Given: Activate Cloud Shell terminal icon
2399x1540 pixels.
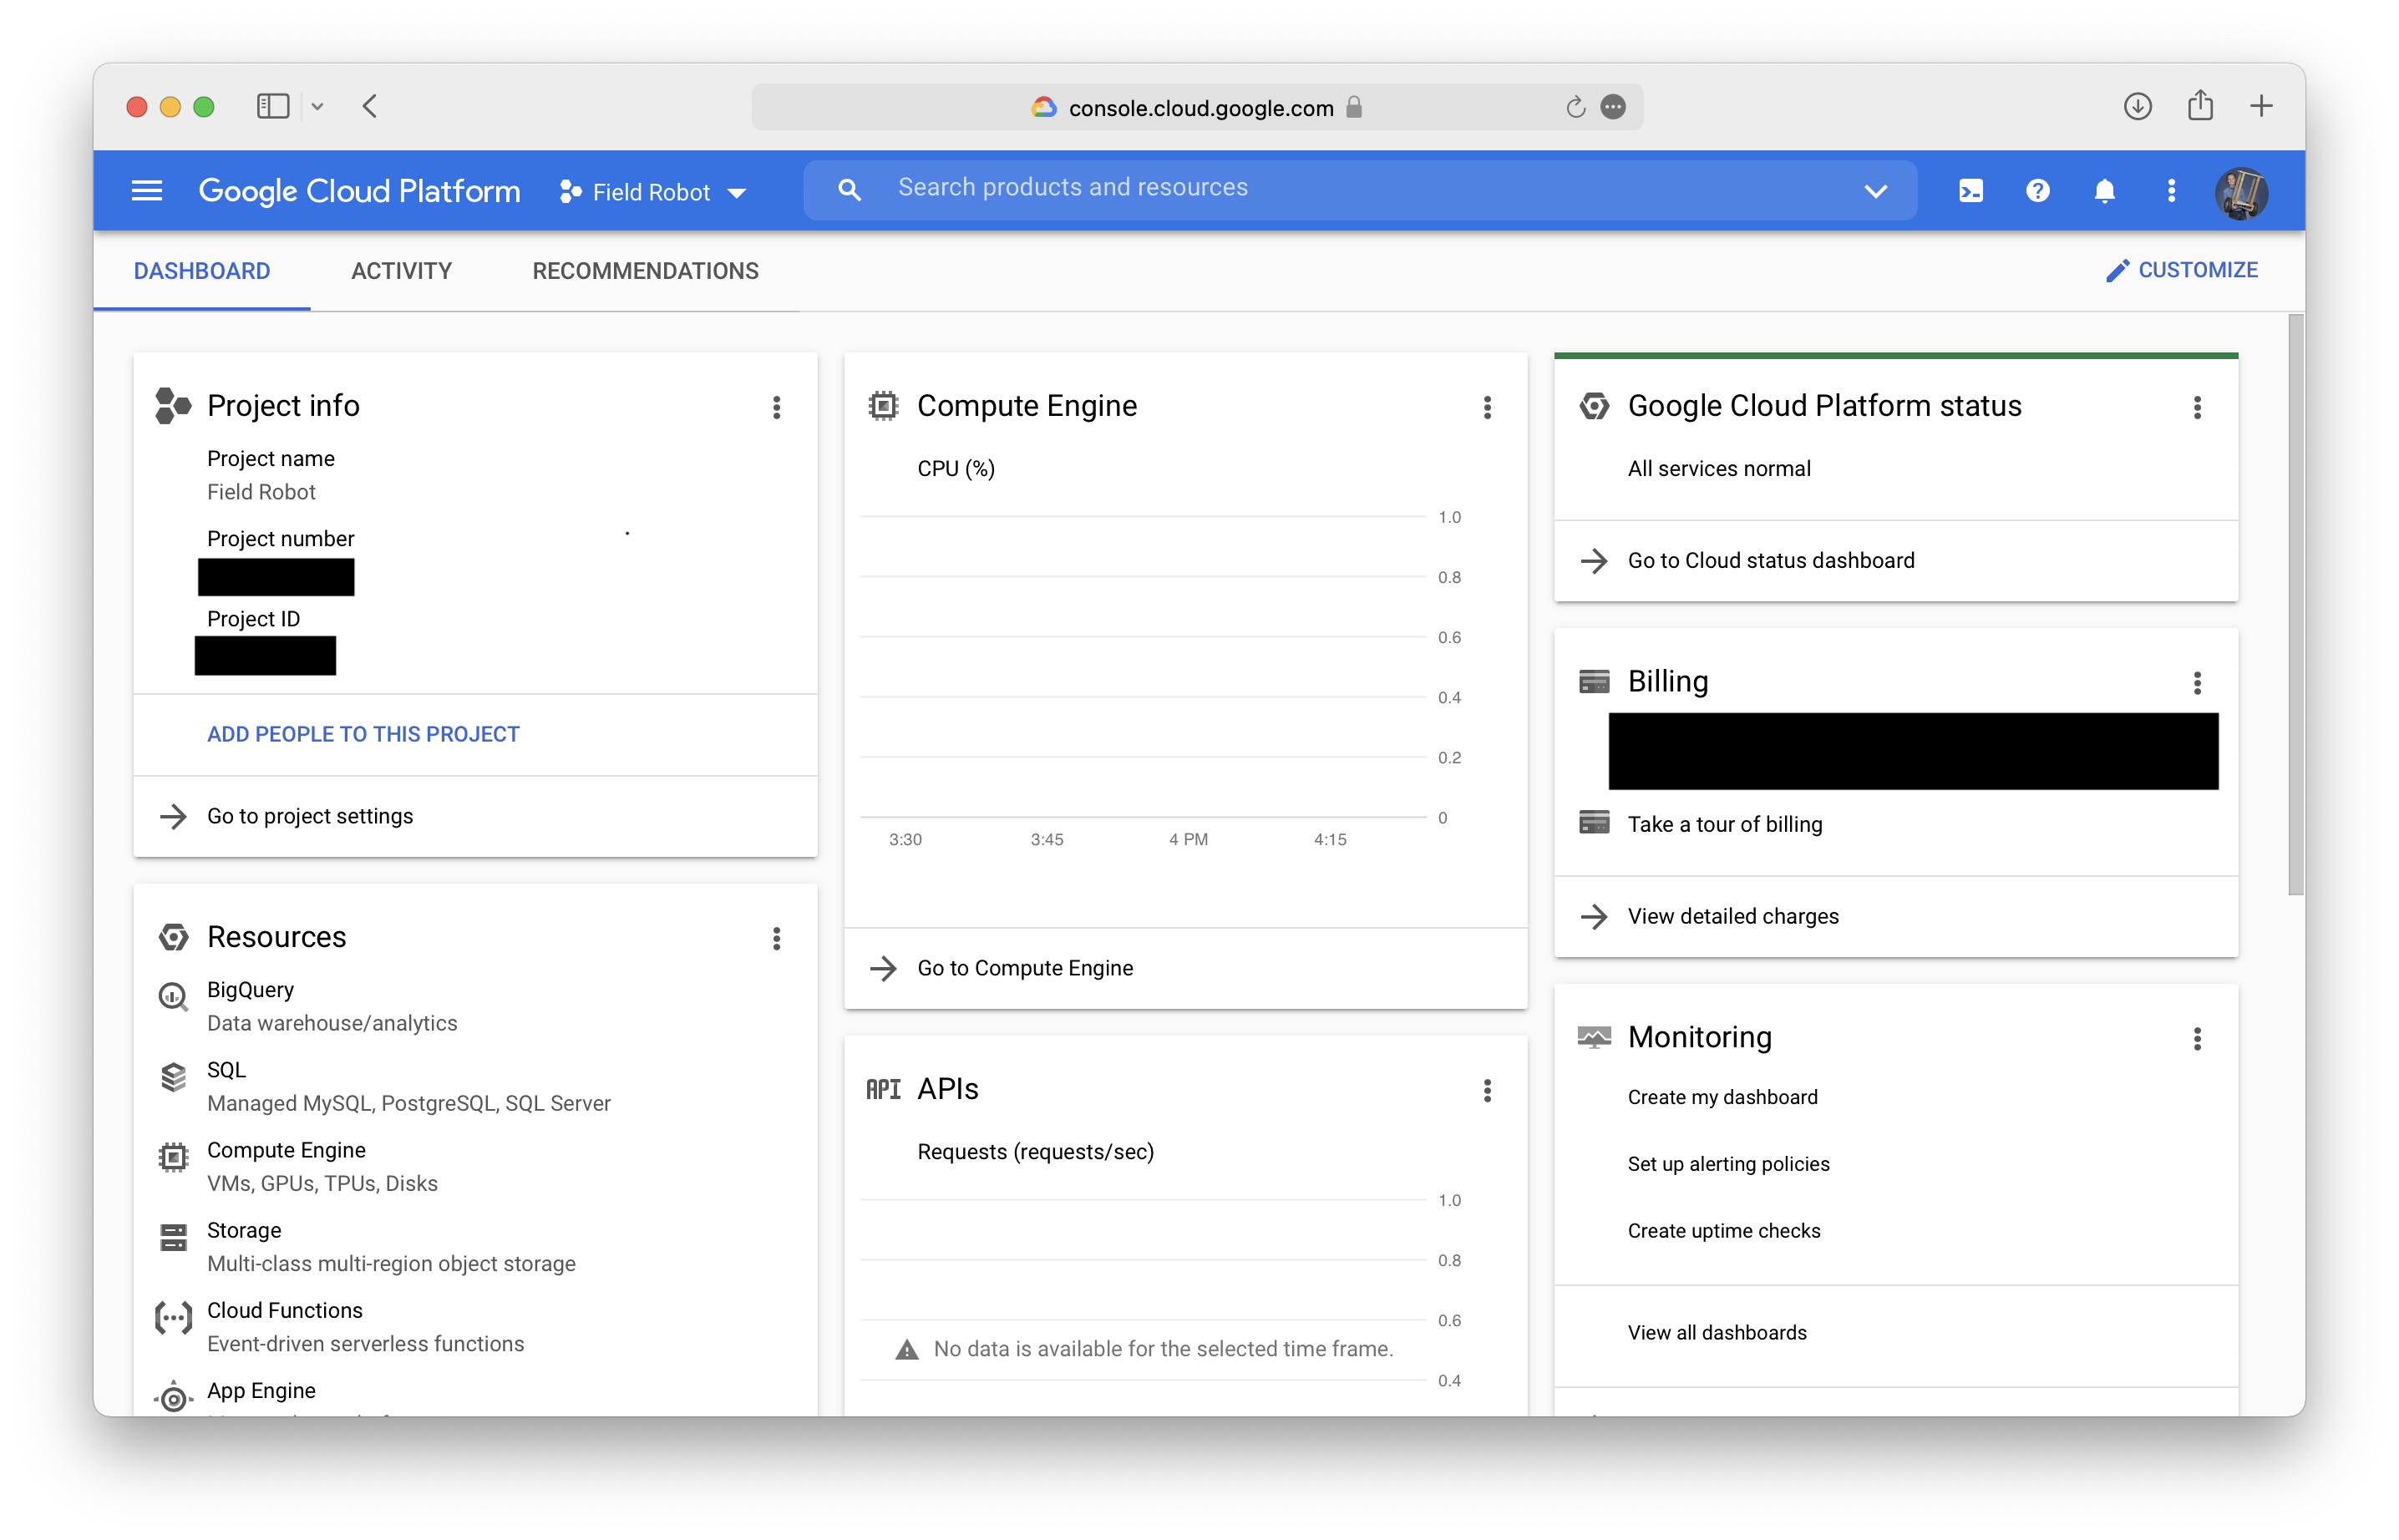Looking at the screenshot, I should [1971, 190].
